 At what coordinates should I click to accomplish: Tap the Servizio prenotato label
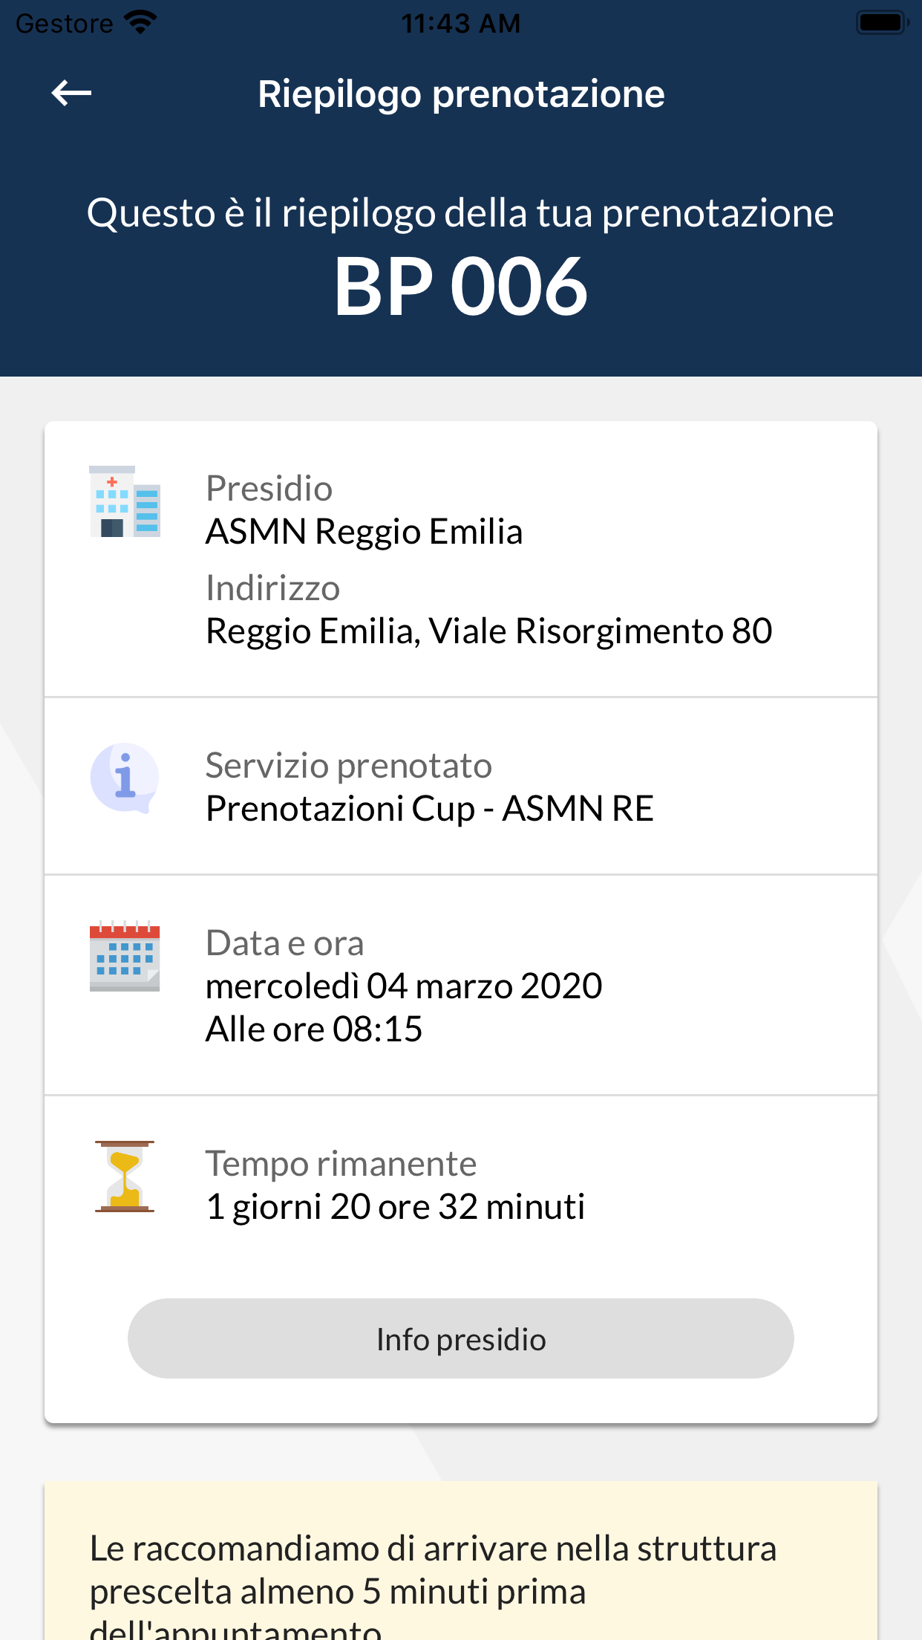349,766
